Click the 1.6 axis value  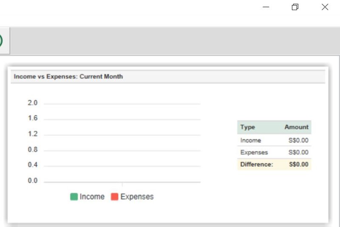coord(33,118)
